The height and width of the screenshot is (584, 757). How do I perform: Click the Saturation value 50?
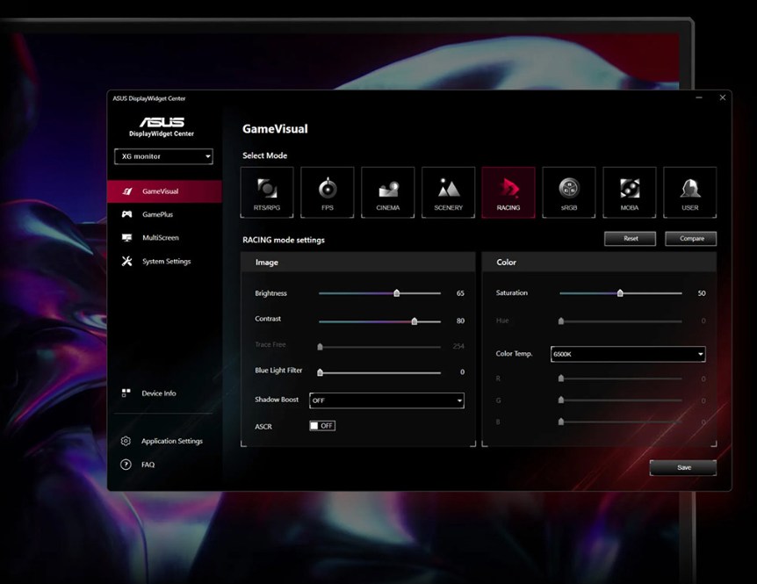[x=702, y=293]
